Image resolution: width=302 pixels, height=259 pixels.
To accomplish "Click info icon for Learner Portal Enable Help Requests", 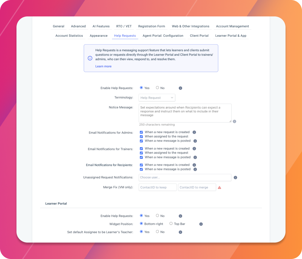I will tap(180, 216).
